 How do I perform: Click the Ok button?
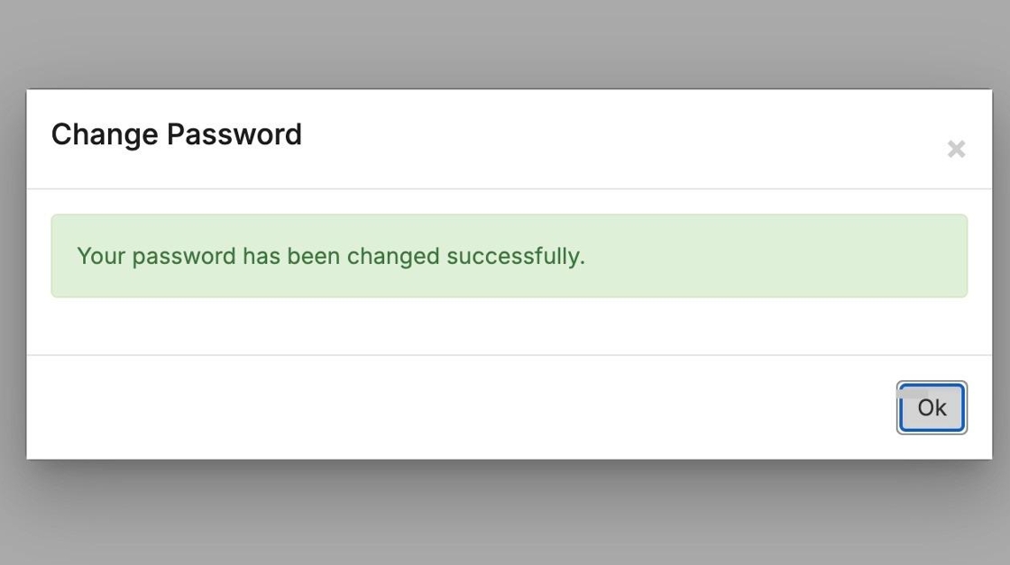[x=932, y=408]
